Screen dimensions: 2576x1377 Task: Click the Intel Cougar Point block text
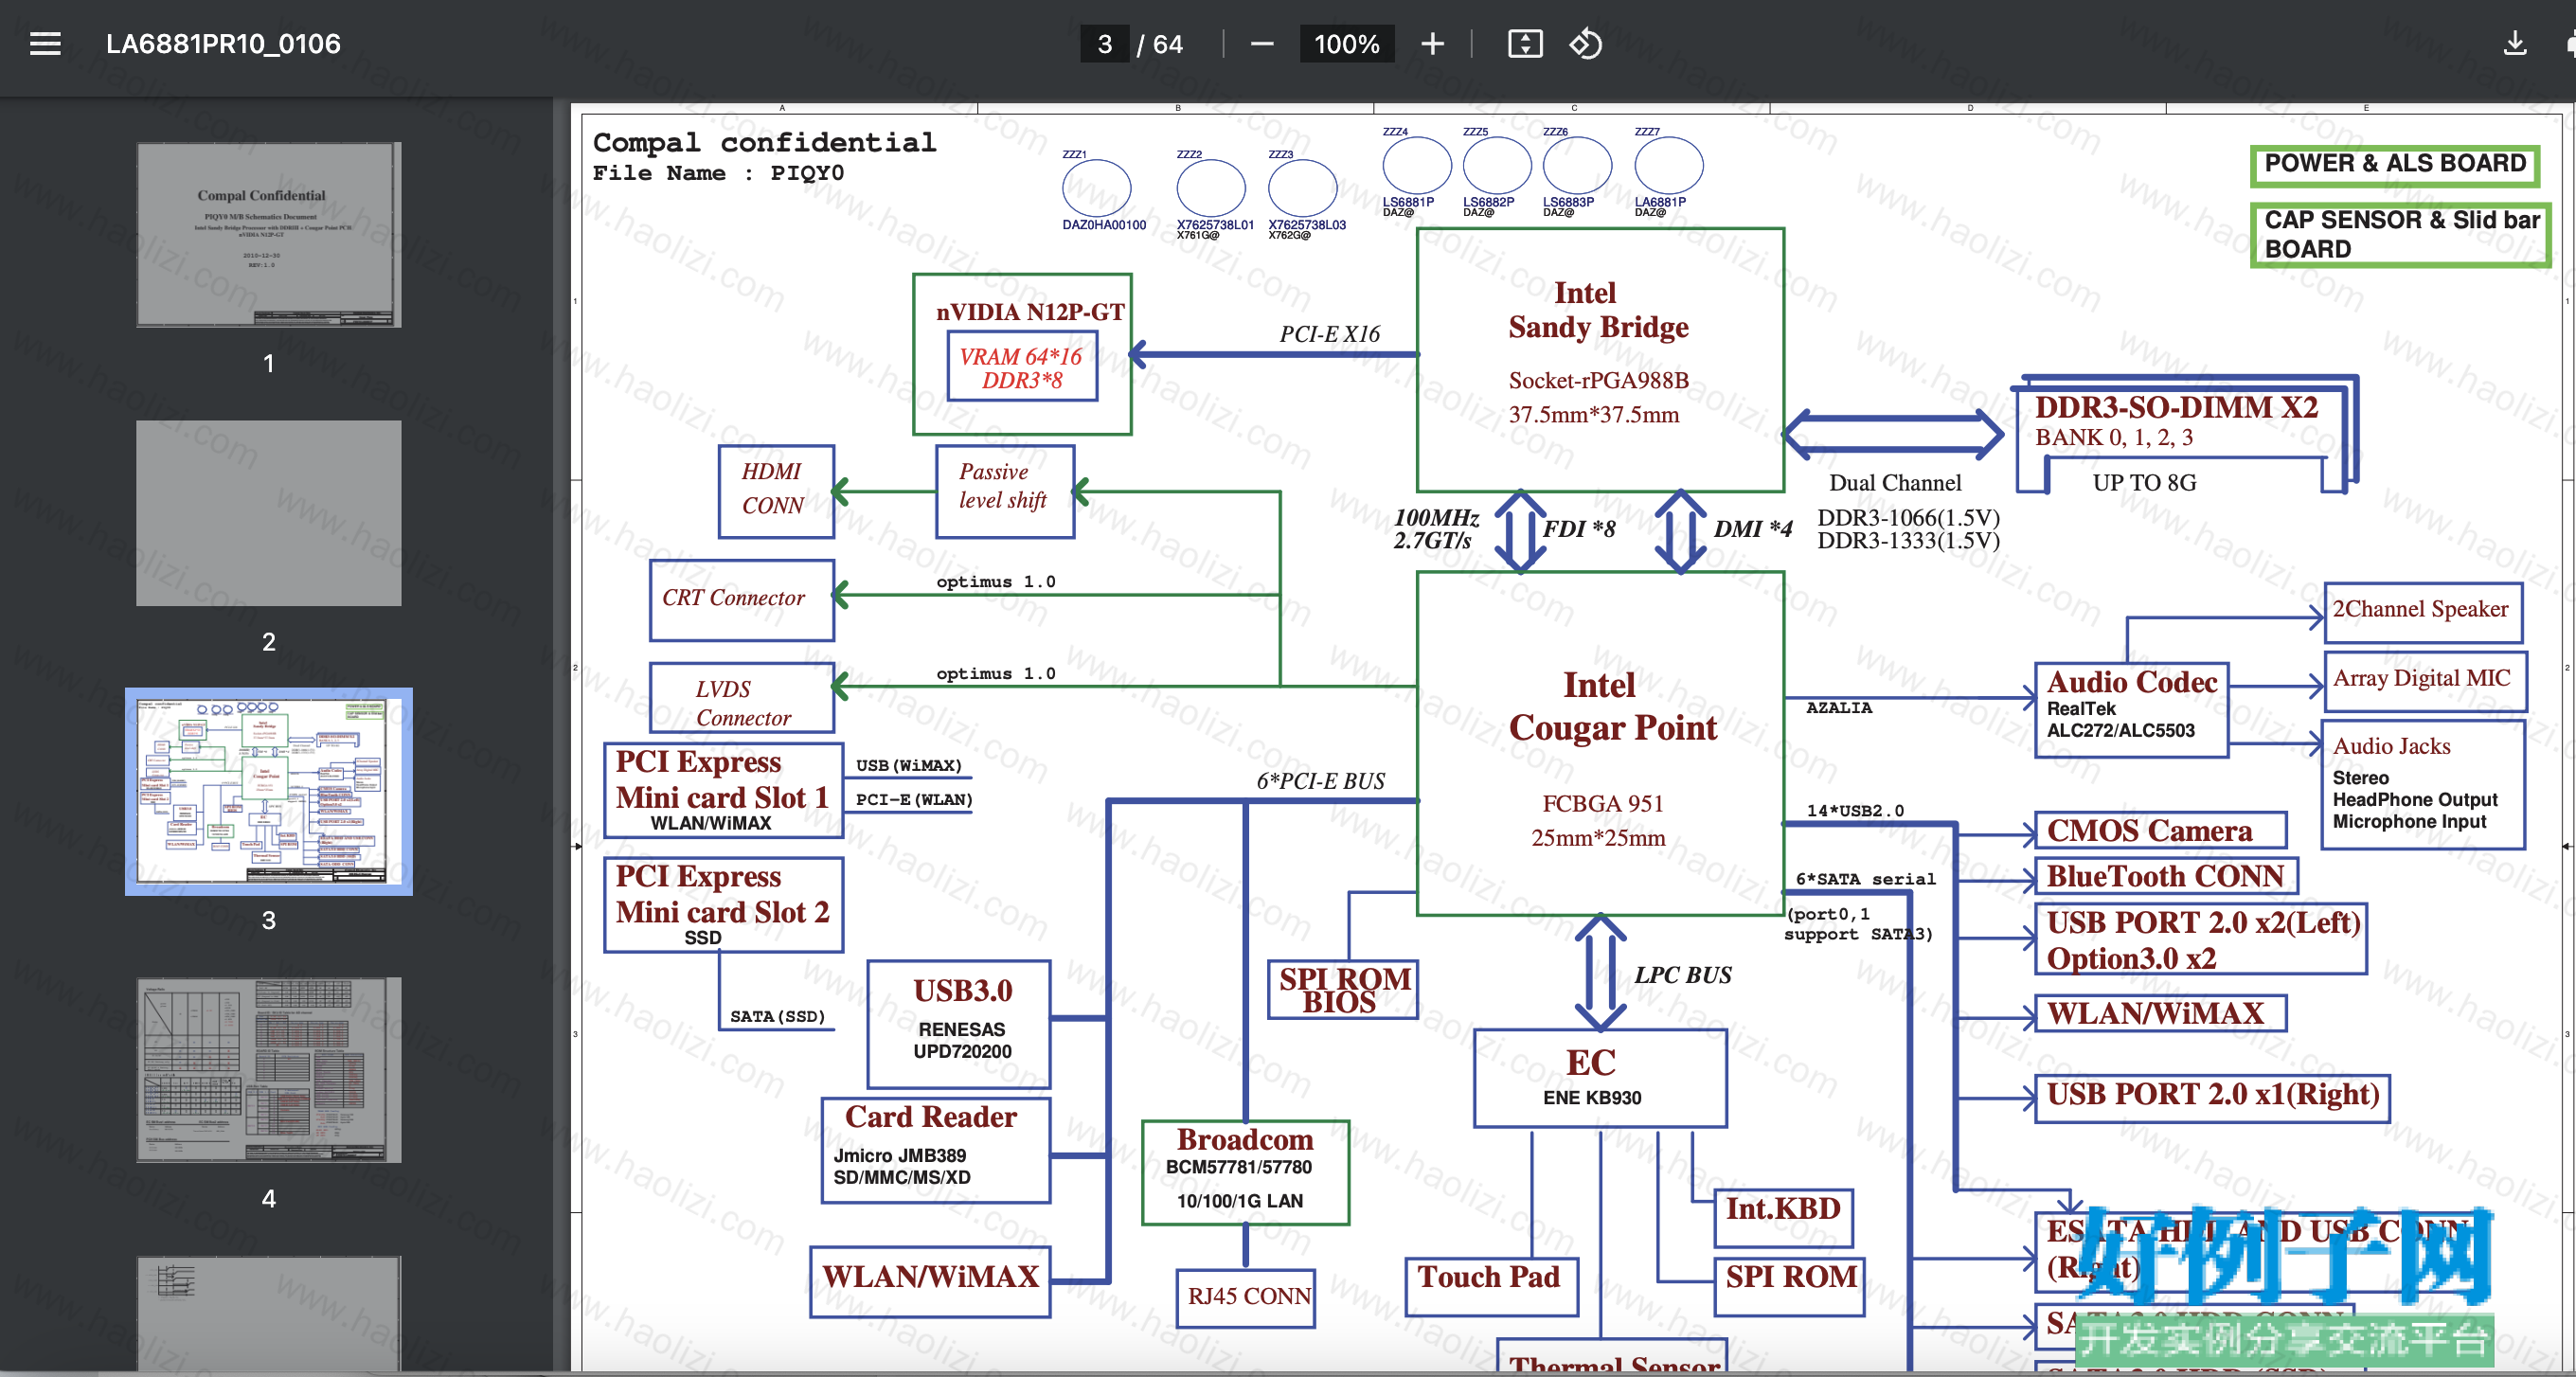pyautogui.click(x=1612, y=707)
